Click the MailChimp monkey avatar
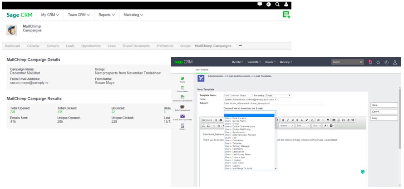 click(12, 30)
